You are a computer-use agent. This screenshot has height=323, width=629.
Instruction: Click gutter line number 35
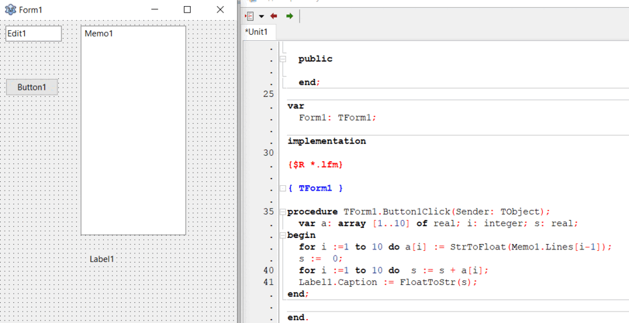pyautogui.click(x=269, y=211)
